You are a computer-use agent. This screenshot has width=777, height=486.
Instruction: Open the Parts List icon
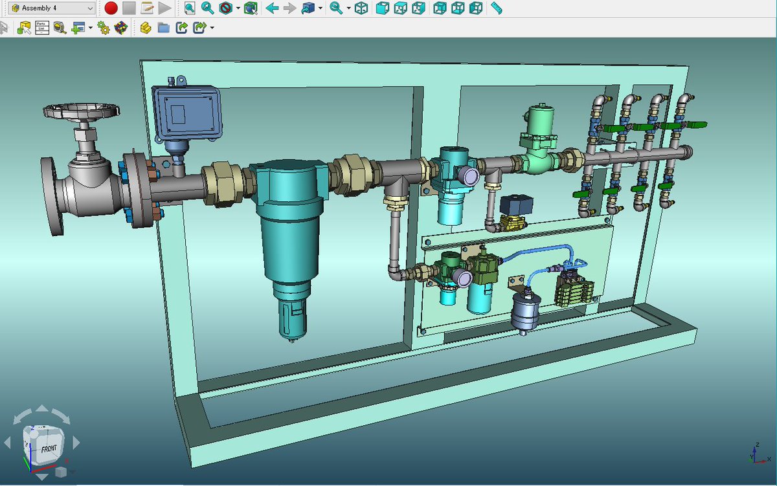click(41, 28)
